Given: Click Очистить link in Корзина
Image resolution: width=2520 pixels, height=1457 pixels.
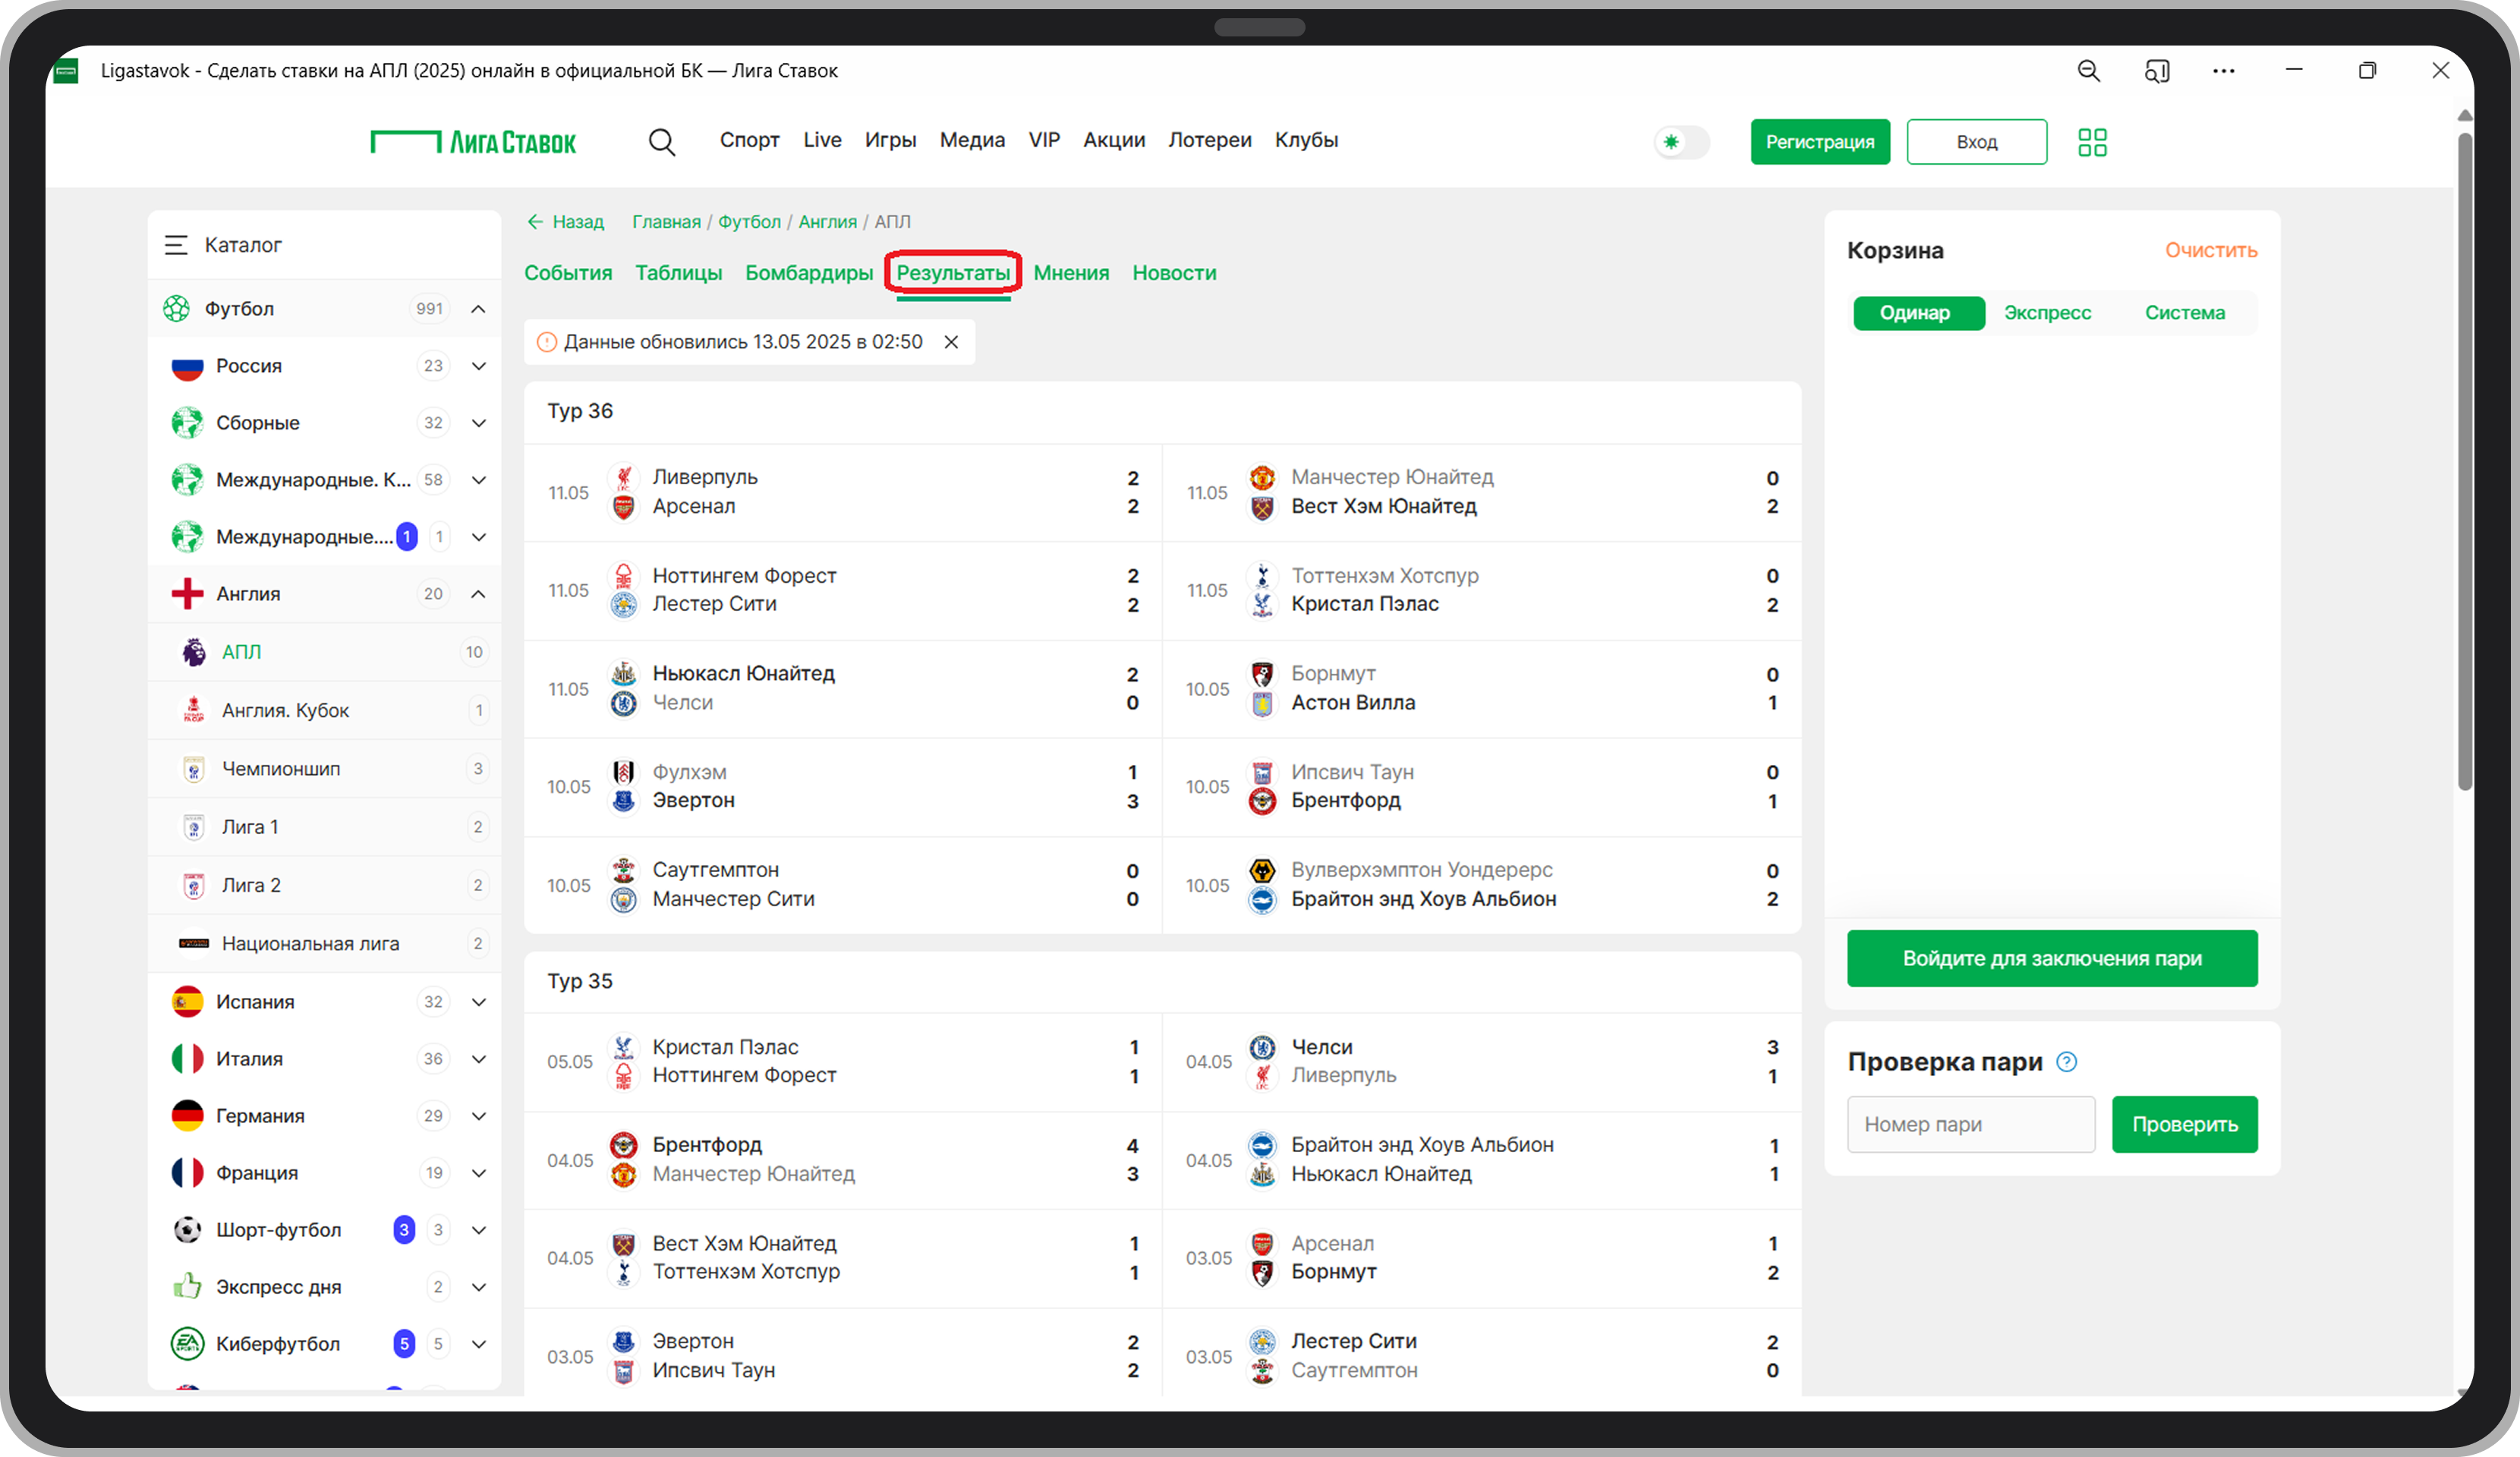Looking at the screenshot, I should point(2210,250).
